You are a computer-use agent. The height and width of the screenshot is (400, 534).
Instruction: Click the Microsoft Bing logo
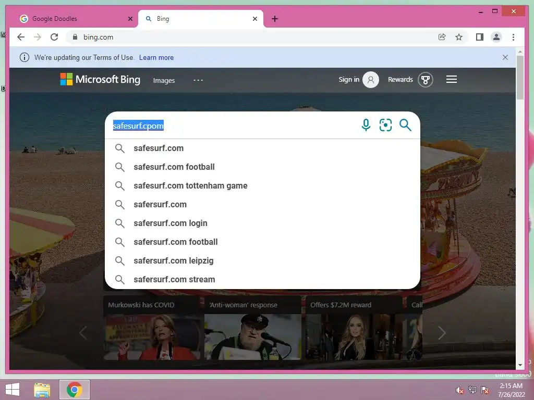[x=100, y=79]
